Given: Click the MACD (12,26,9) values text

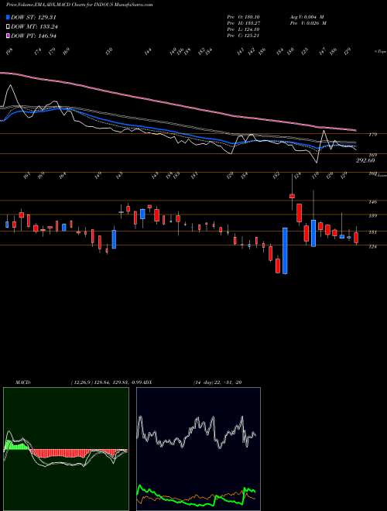Looking at the screenshot, I should click(x=107, y=382).
